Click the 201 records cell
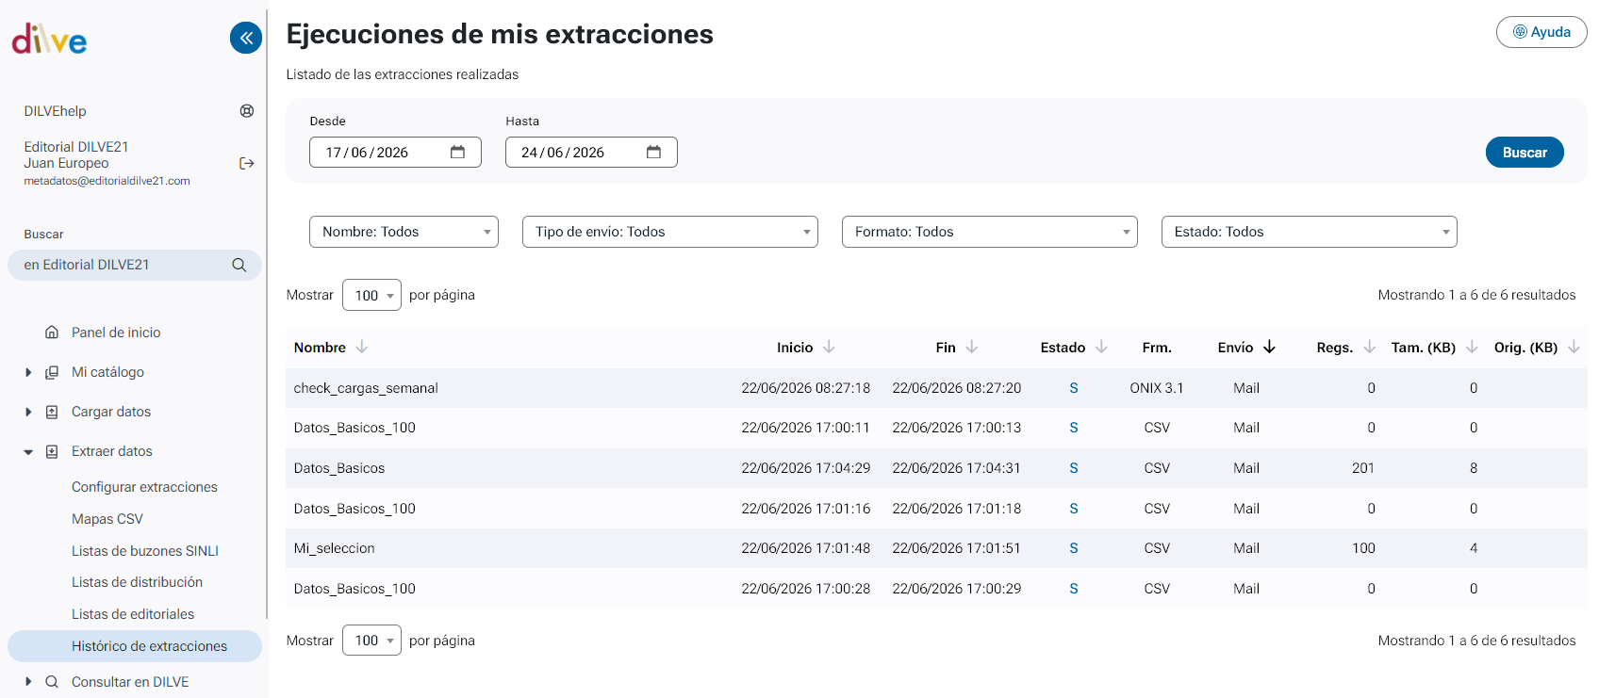The width and height of the screenshot is (1599, 698). coord(1363,468)
